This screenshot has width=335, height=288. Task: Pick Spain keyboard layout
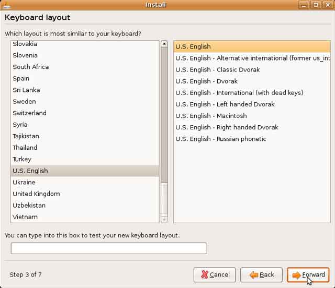[x=21, y=78]
